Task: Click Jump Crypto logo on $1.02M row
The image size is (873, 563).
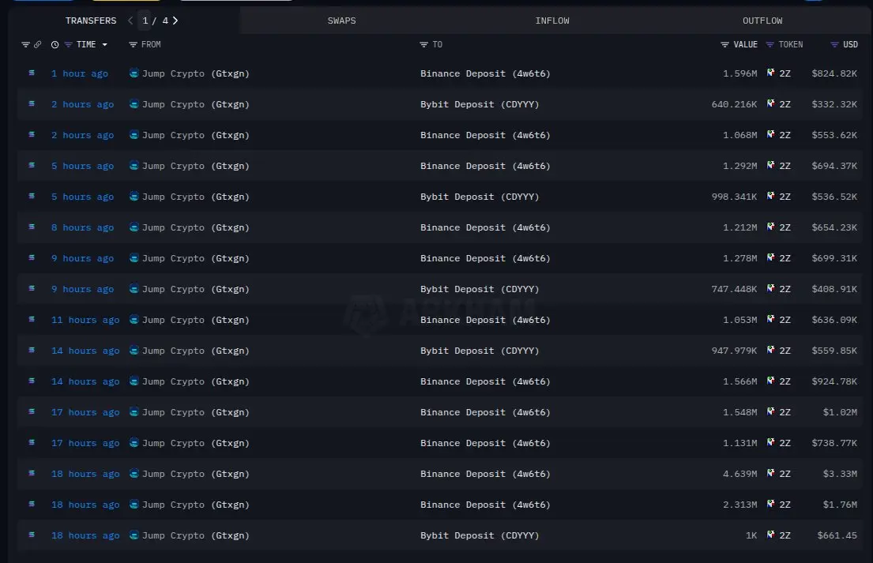Action: pyautogui.click(x=134, y=411)
